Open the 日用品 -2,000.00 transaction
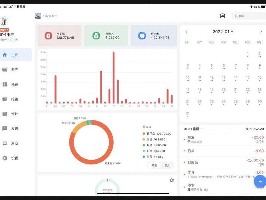This screenshot has height=200, width=266. tap(223, 162)
